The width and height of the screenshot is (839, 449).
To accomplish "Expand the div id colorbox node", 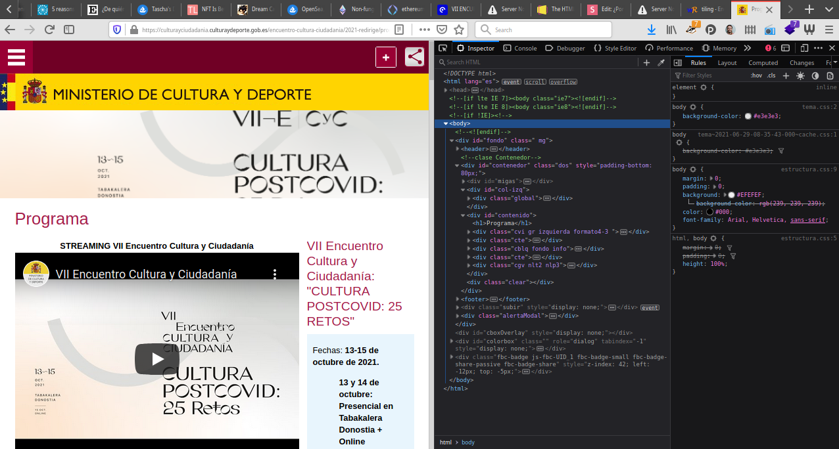I will 452,341.
